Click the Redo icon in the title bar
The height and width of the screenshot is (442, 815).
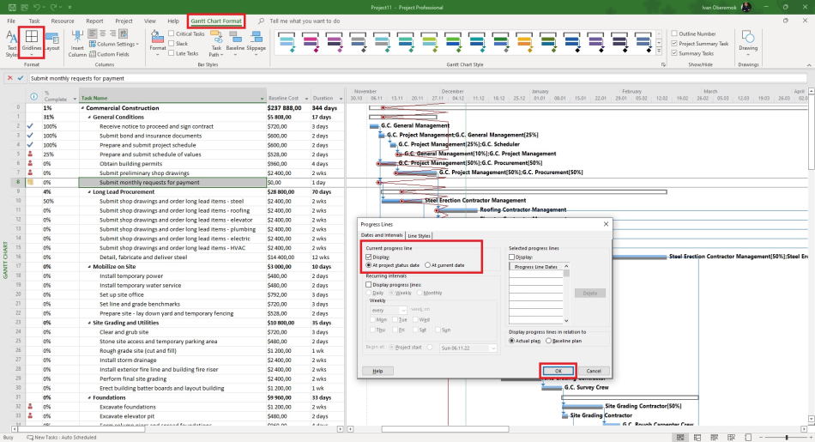point(53,7)
